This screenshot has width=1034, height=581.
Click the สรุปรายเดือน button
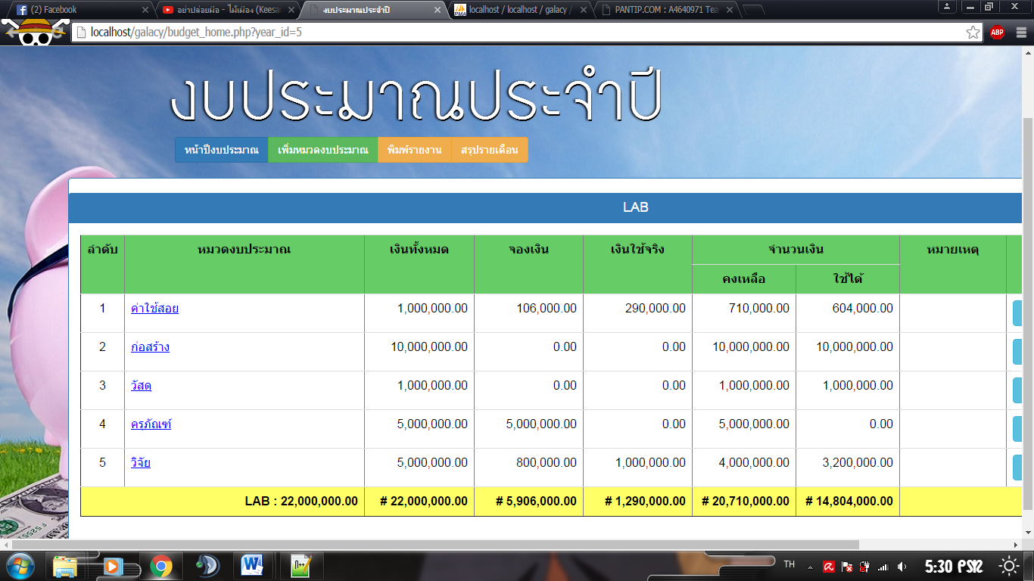[x=490, y=150]
